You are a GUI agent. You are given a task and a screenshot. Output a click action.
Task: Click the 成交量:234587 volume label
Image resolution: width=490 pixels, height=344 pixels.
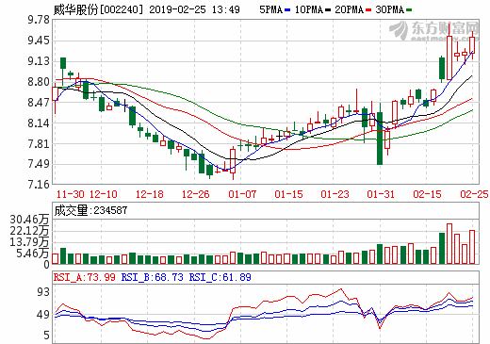pyautogui.click(x=90, y=210)
